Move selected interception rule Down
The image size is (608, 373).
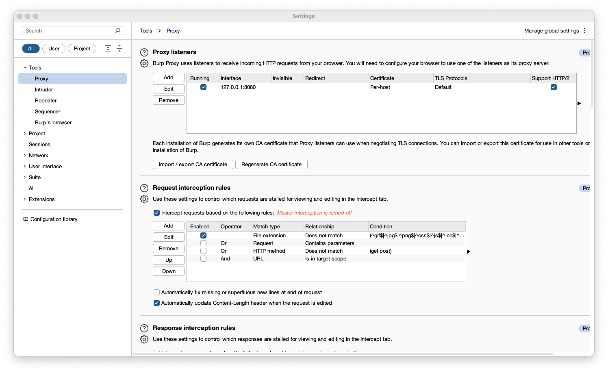click(x=169, y=271)
